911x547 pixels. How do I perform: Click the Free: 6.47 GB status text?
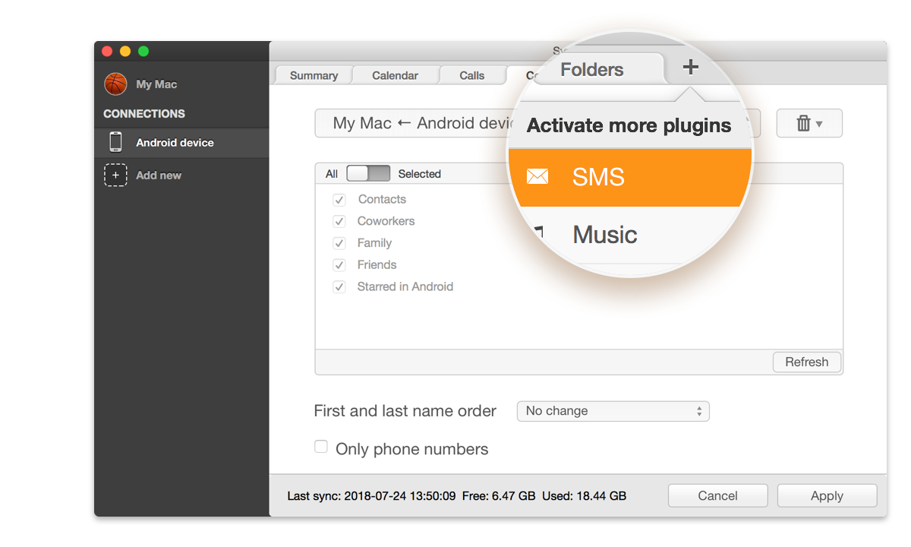(499, 496)
